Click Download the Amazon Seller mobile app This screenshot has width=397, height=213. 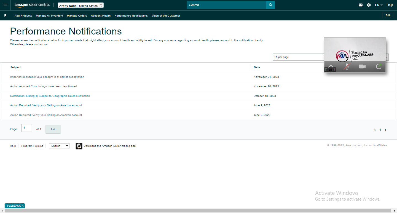[x=109, y=146]
